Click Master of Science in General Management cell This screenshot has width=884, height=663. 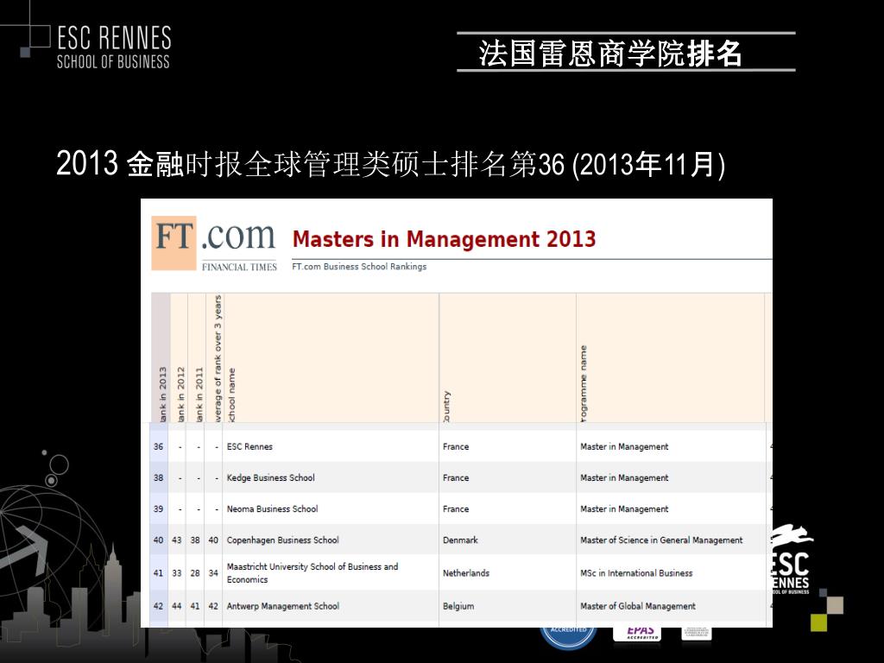[661, 540]
